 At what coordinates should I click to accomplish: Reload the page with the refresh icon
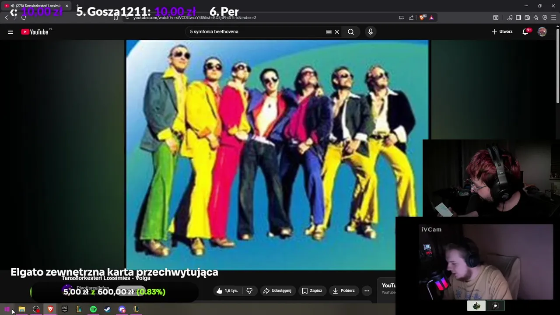[24, 17]
